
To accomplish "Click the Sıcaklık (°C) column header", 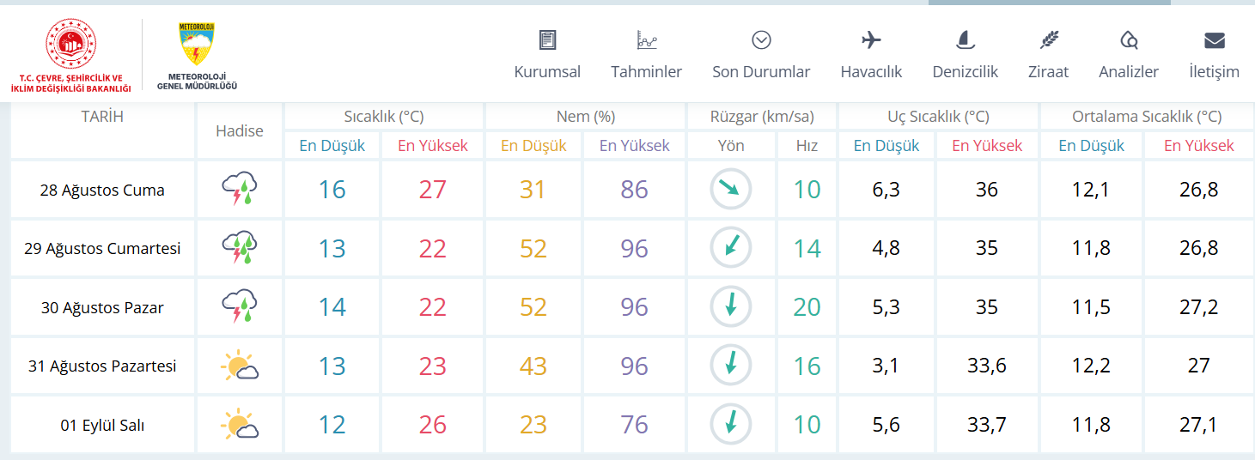I will pyautogui.click(x=384, y=117).
